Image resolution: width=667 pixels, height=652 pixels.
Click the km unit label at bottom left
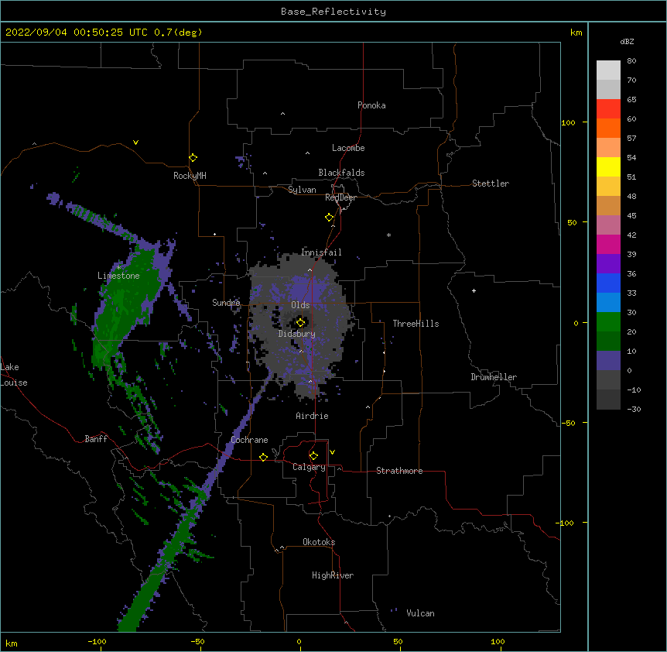point(12,643)
